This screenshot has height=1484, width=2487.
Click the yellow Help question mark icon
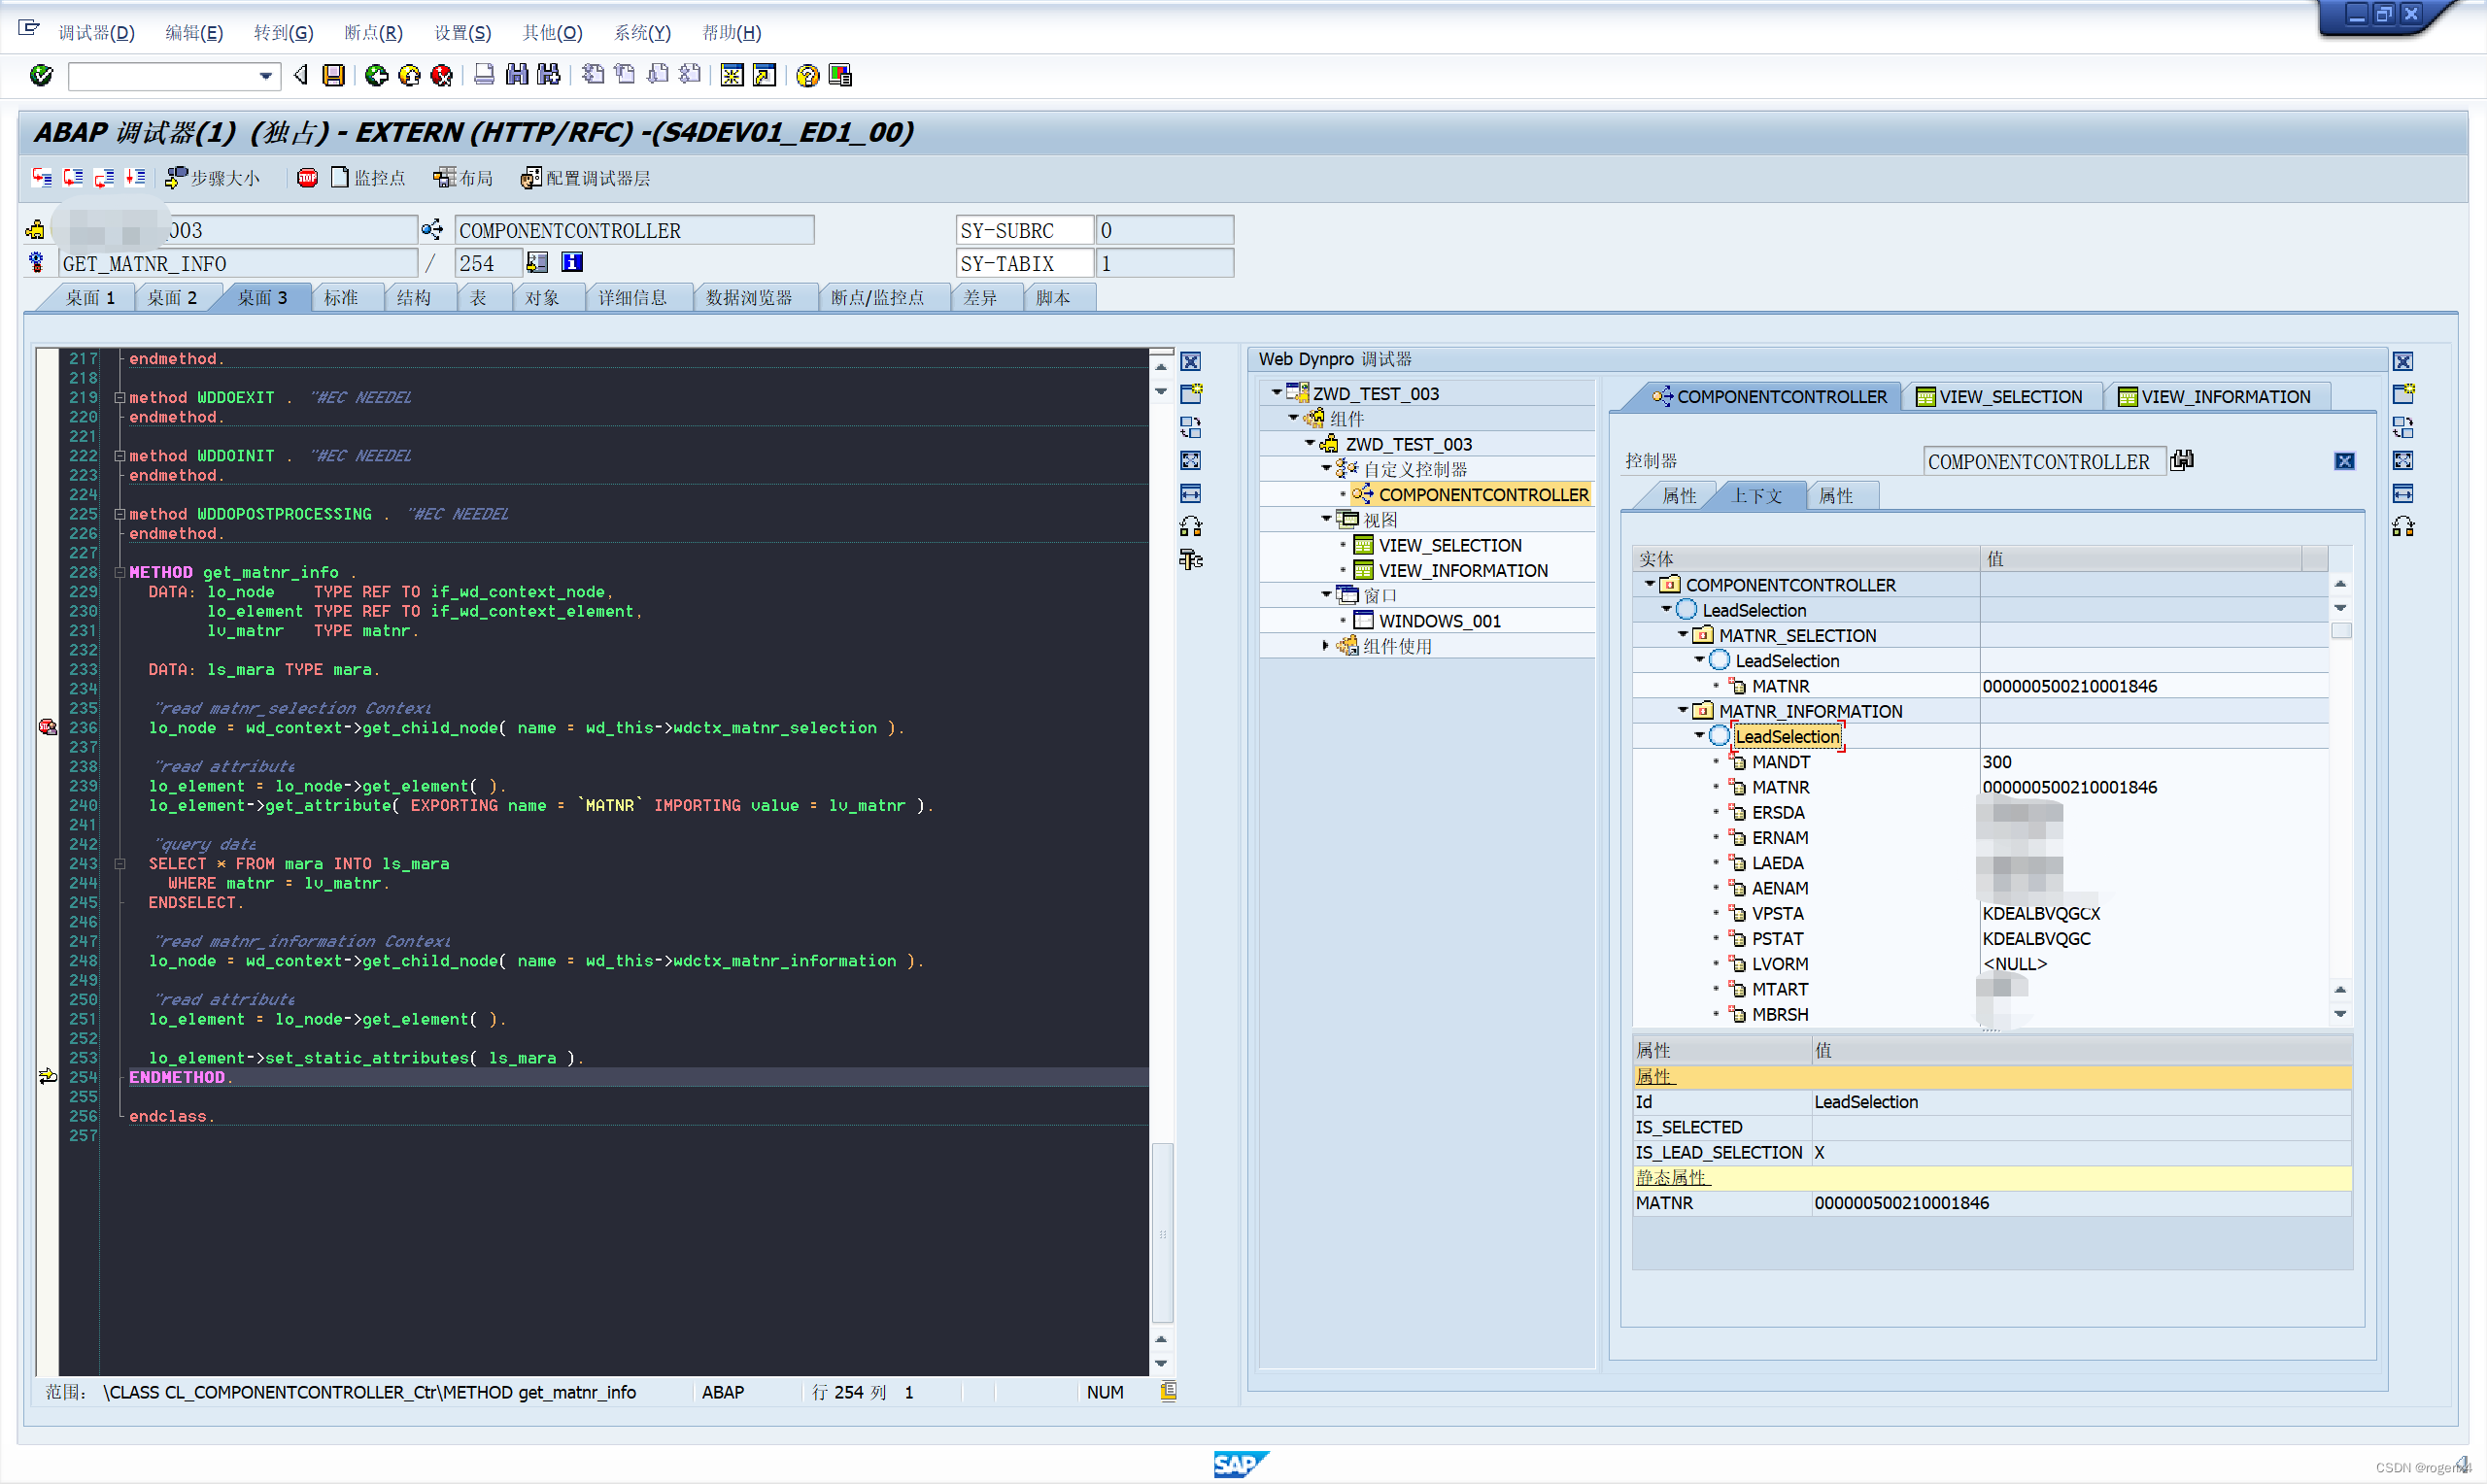click(x=808, y=75)
